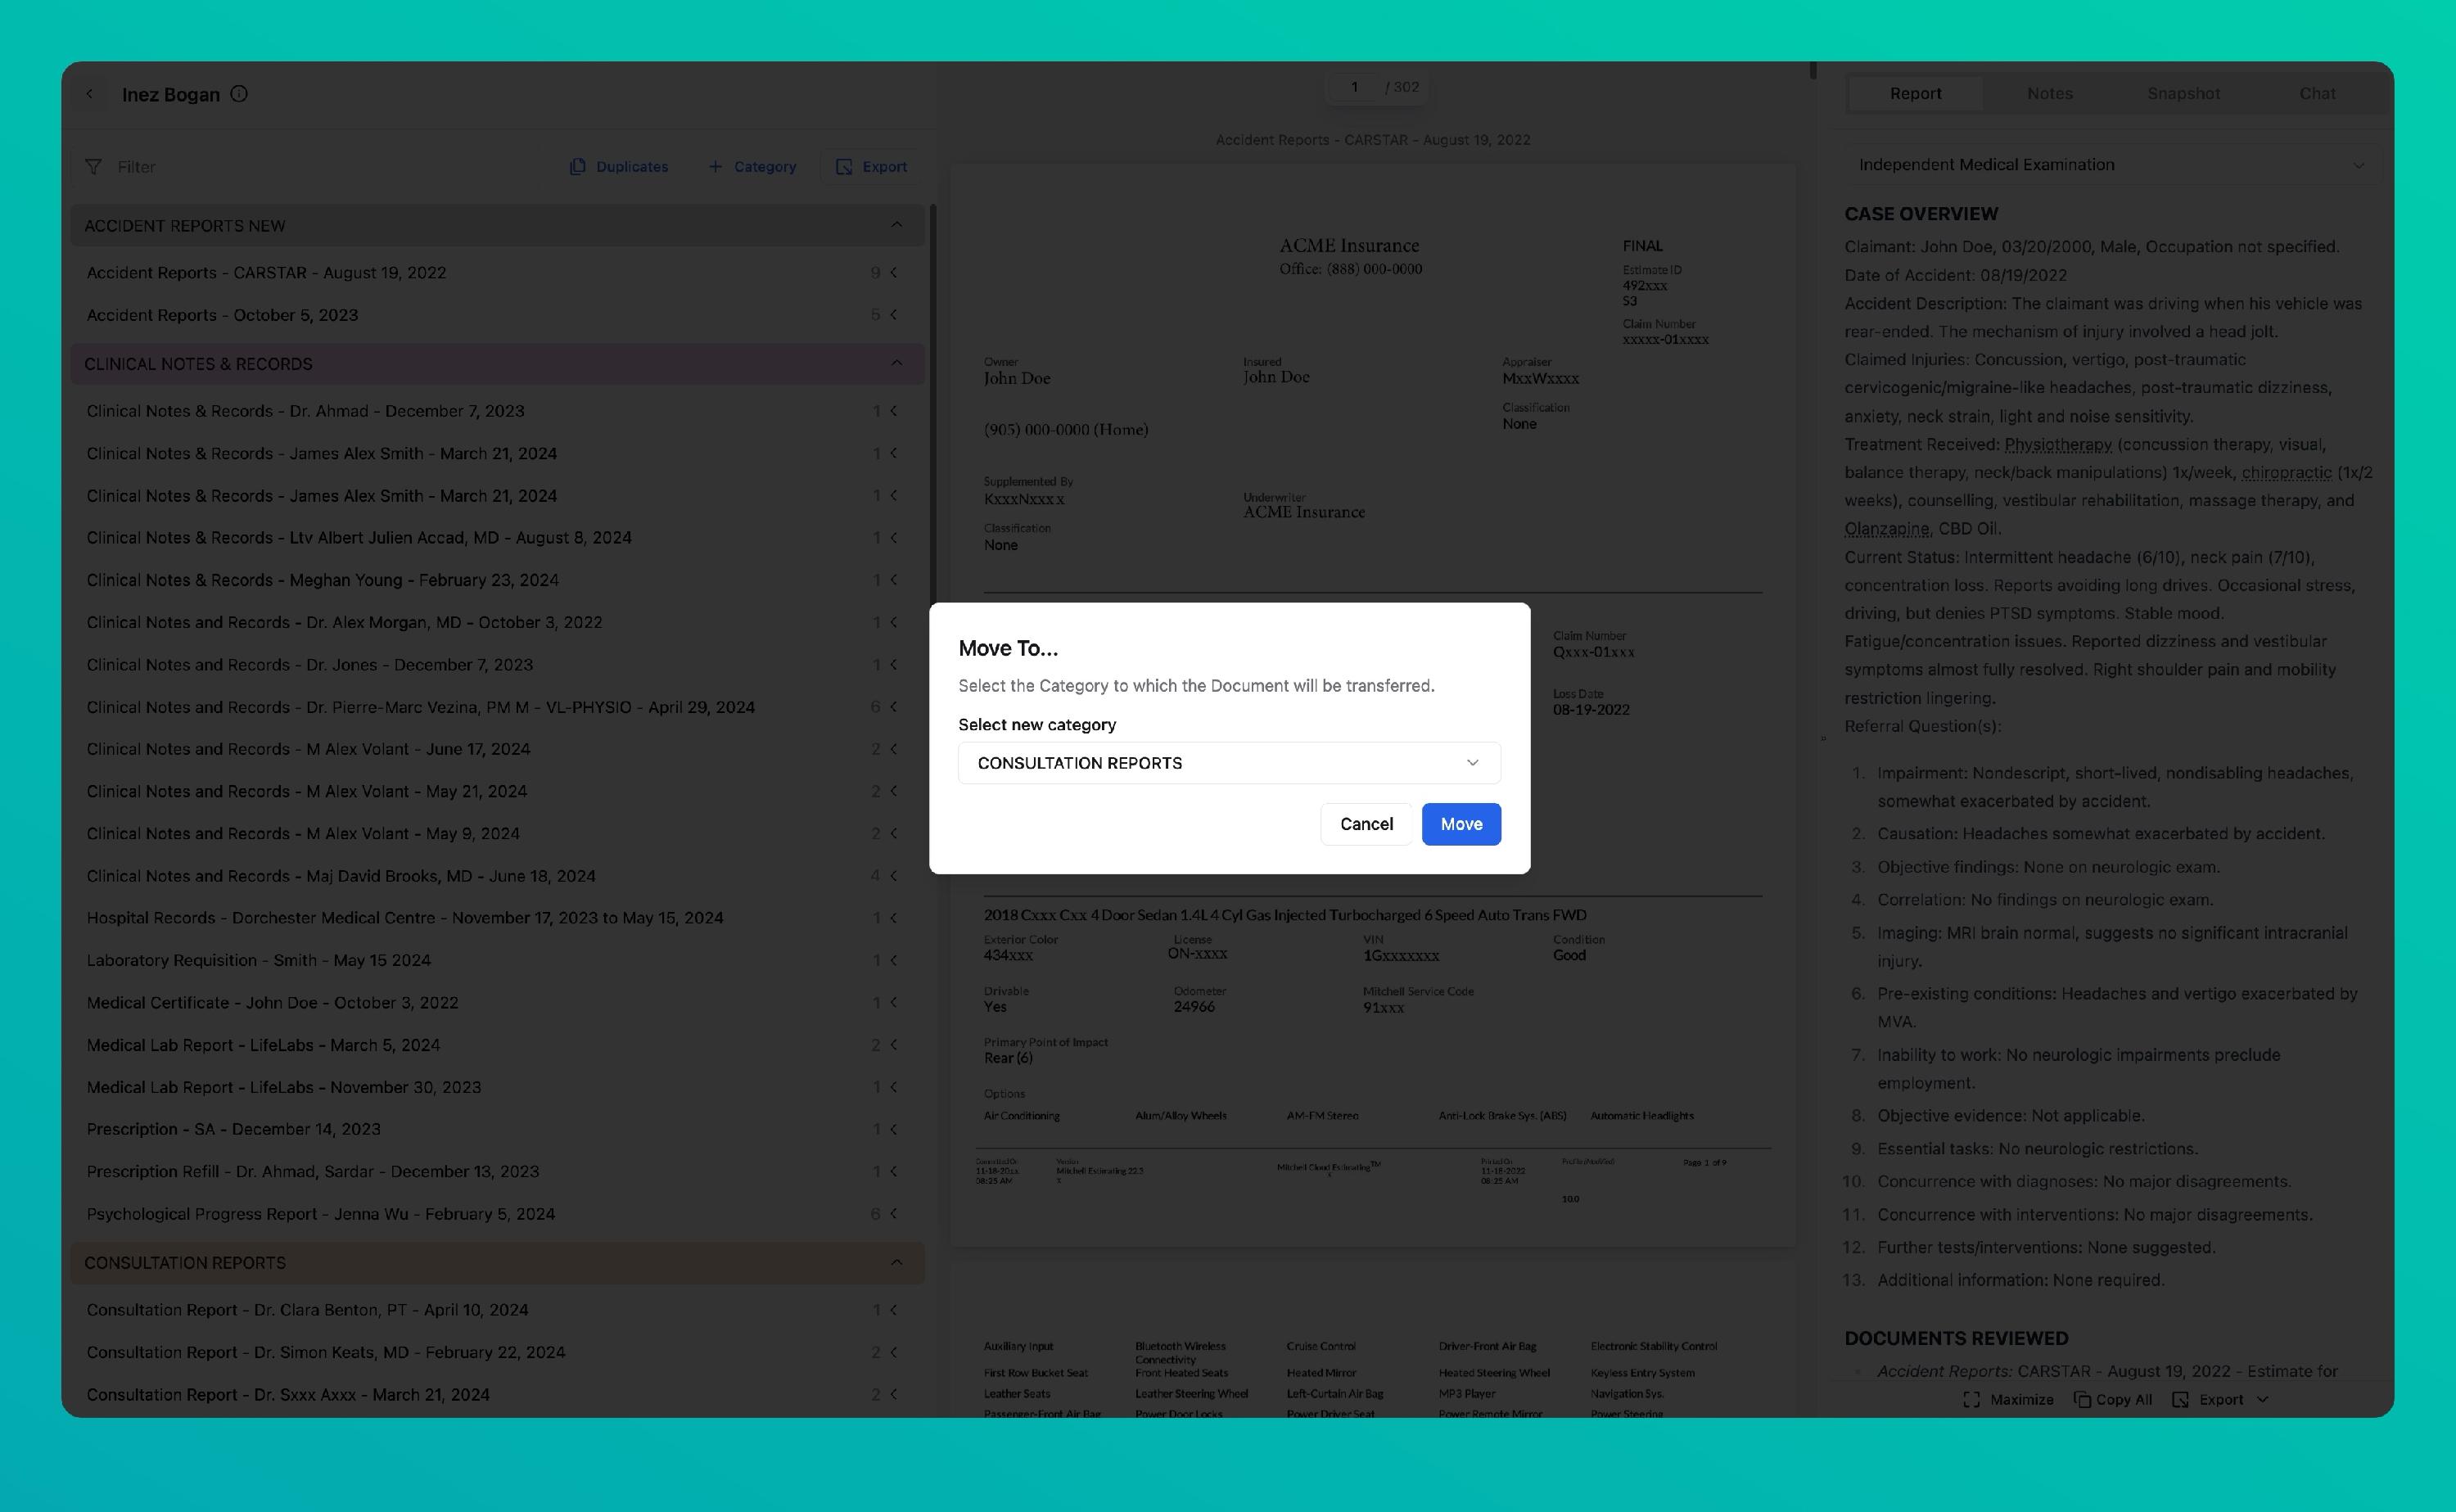Add a new Category with plus icon
The width and height of the screenshot is (2456, 1512).
(x=752, y=167)
